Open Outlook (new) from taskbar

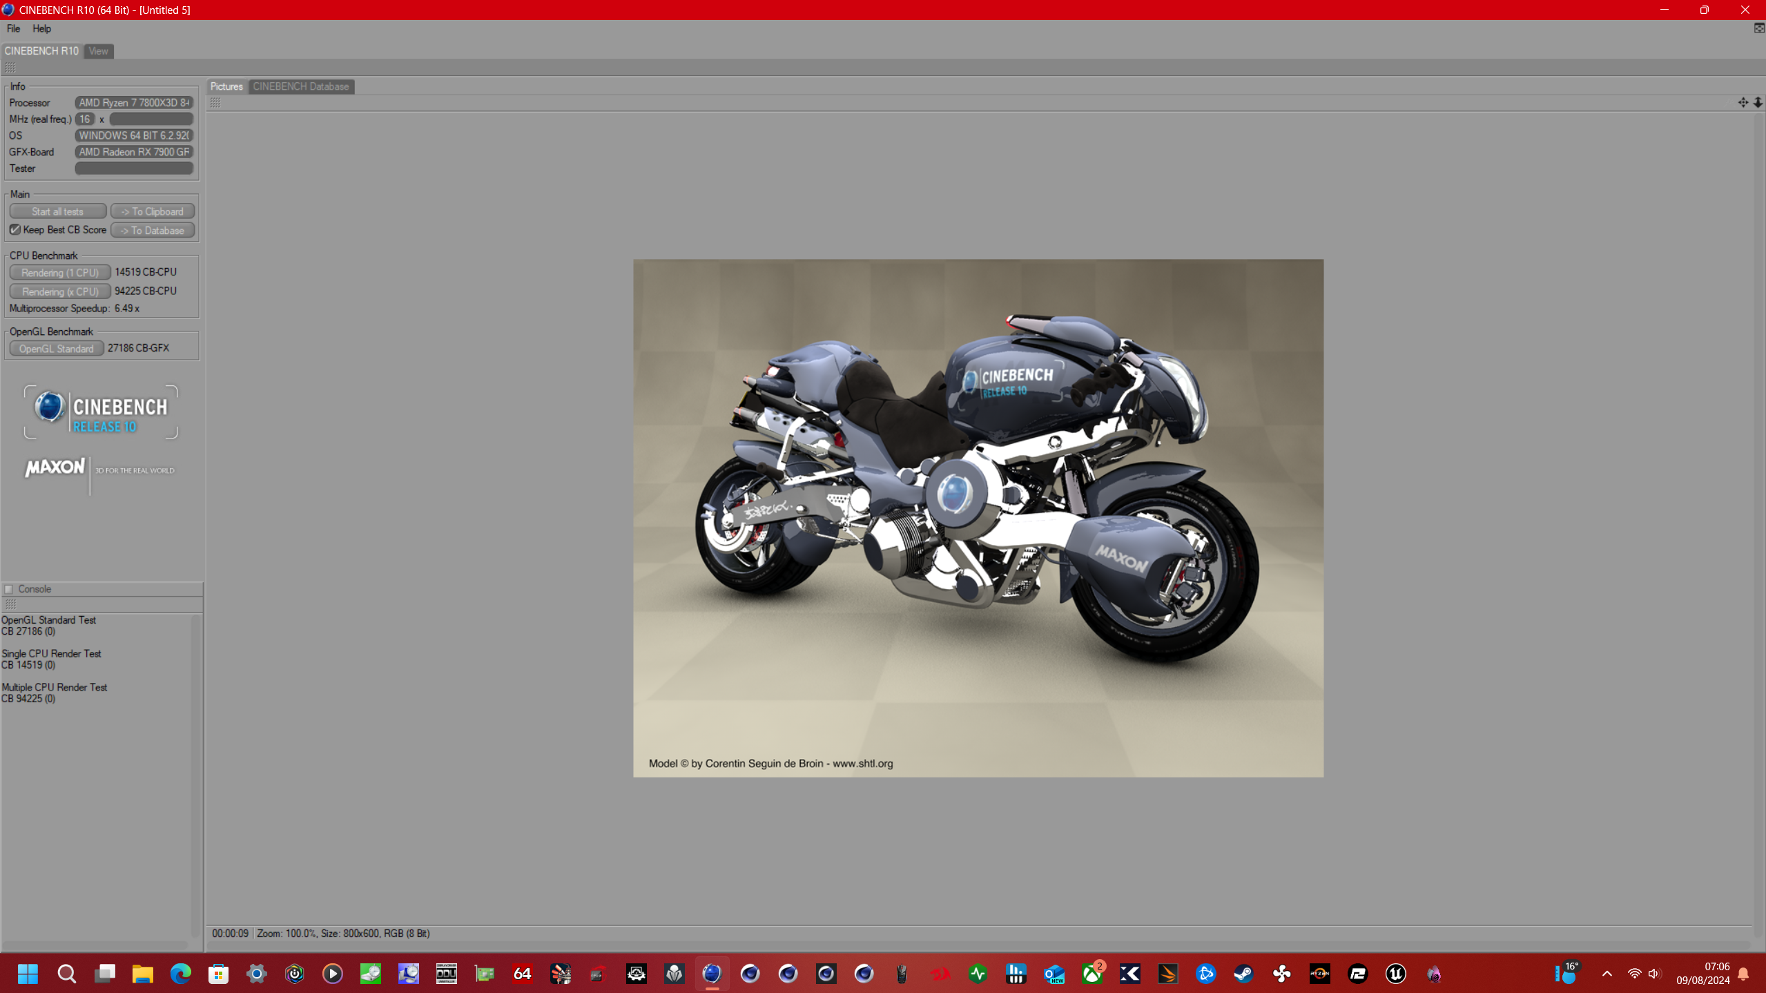coord(1054,974)
